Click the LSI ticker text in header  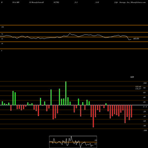tap(97, 2)
